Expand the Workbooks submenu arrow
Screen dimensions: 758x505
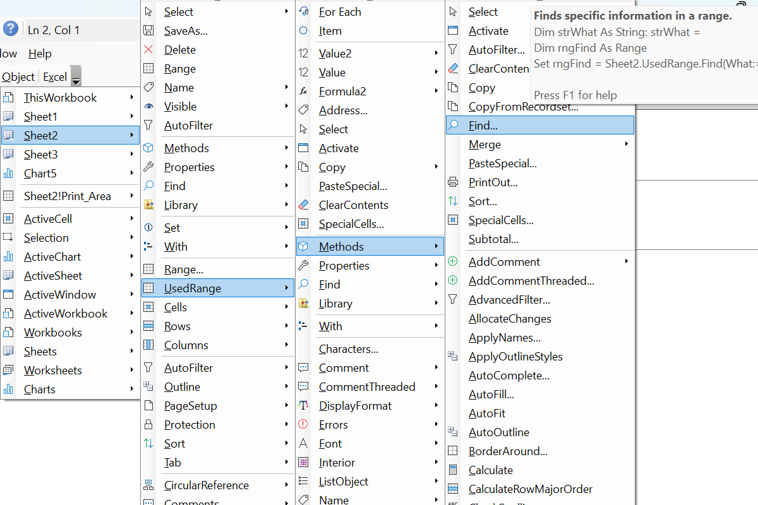tap(132, 332)
